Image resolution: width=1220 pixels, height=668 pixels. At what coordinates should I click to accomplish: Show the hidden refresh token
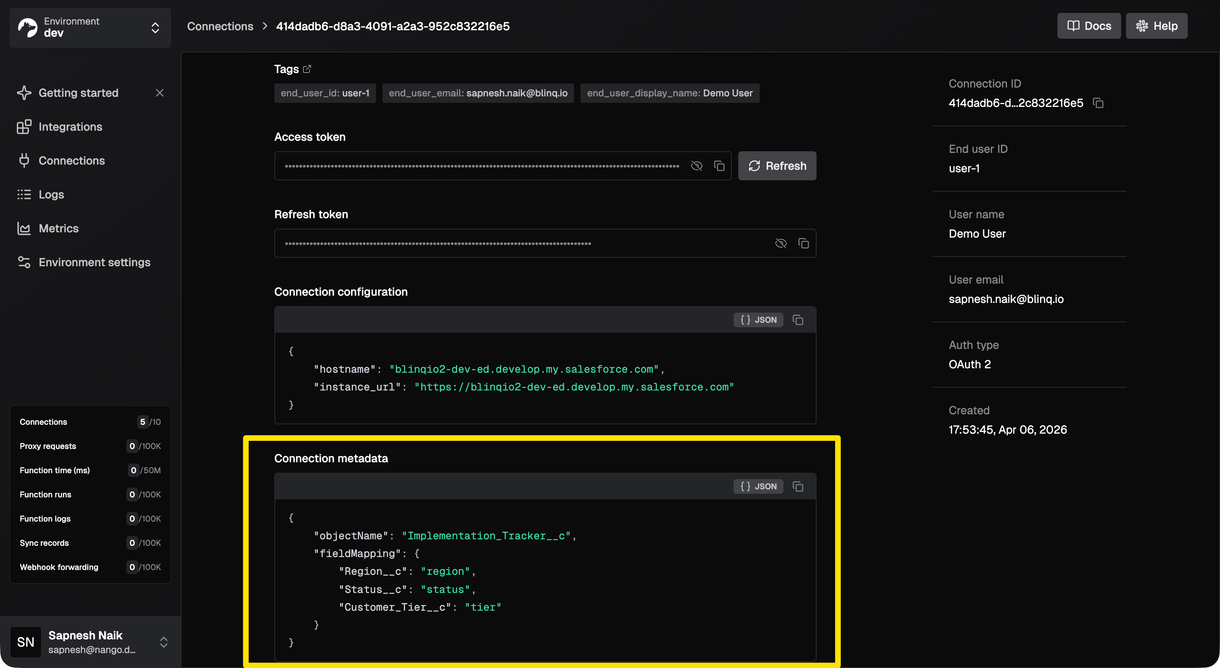click(781, 243)
